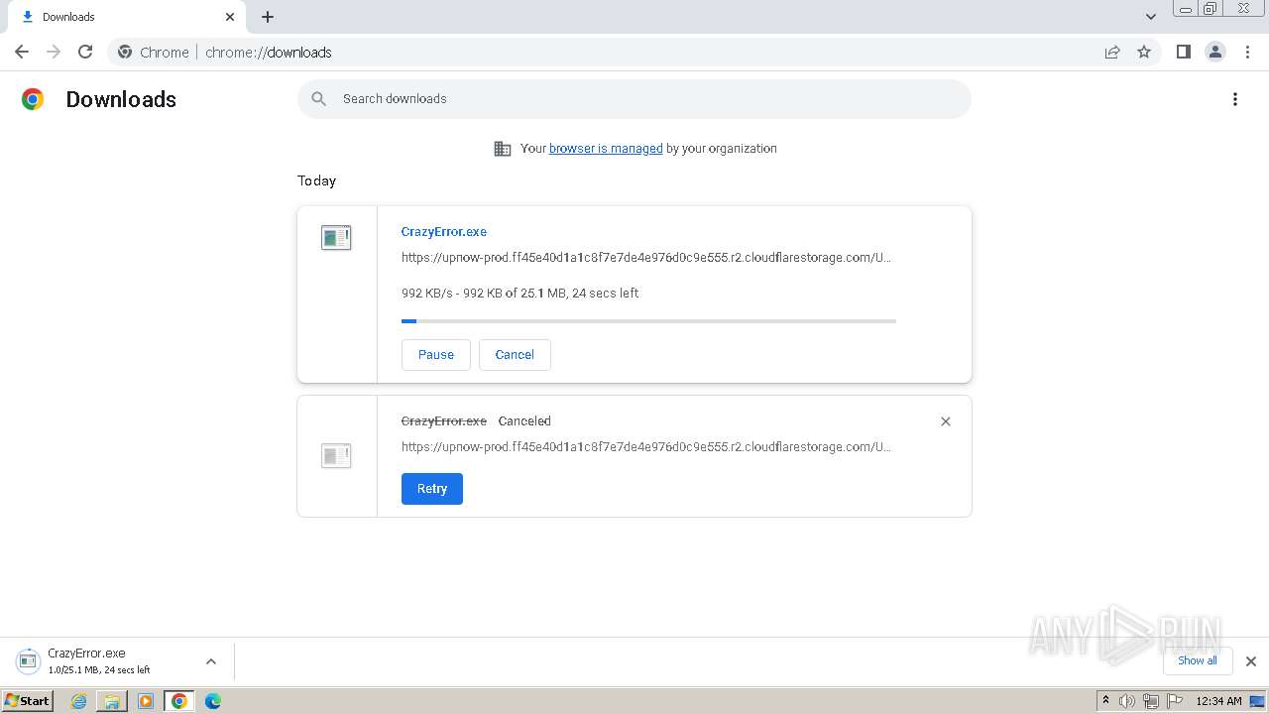Open Chrome's three-dot main menu
Screen dimensions: 1269x714
pos(1248,52)
